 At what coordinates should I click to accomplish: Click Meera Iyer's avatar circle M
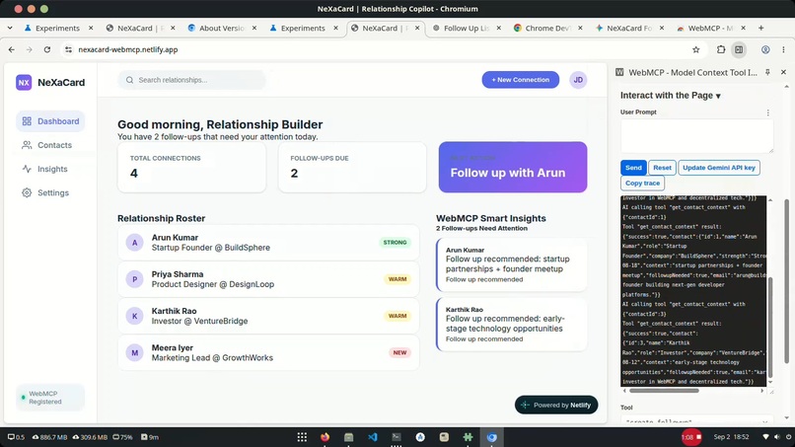tap(134, 352)
